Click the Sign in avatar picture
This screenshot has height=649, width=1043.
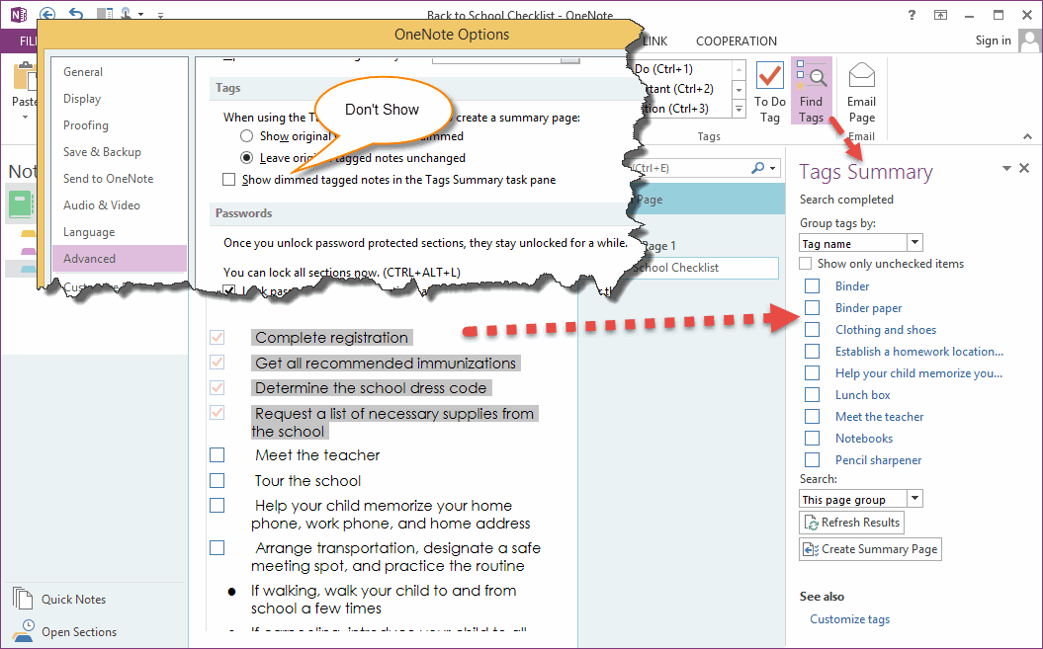point(1030,41)
